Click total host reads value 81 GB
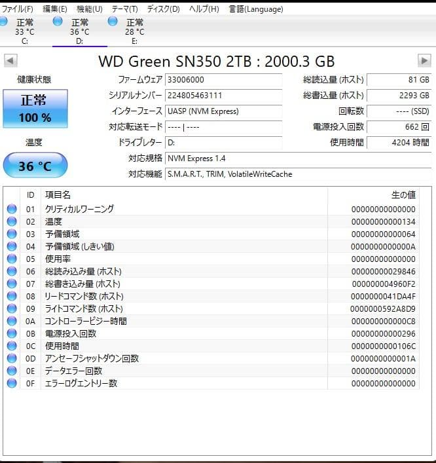 coord(399,80)
